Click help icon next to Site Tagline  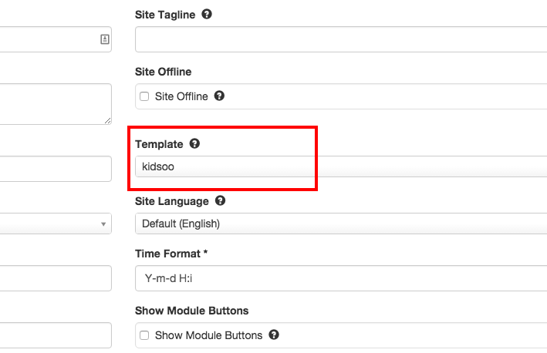207,14
